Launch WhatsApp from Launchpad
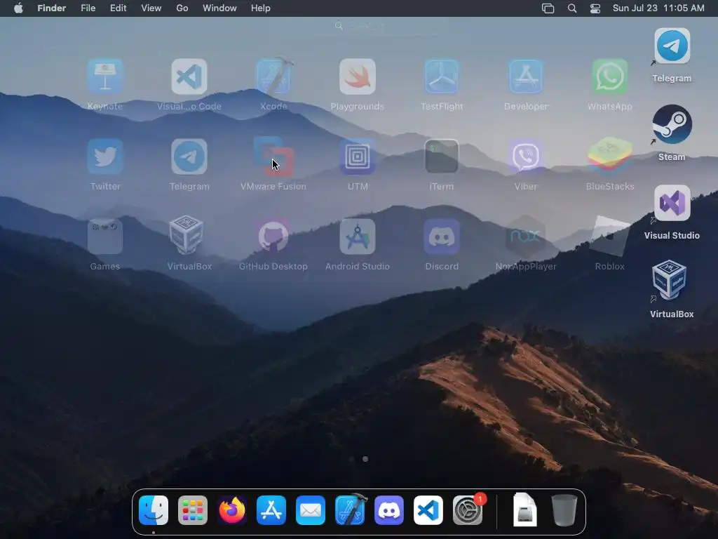Viewport: 718px width, 539px height. 610,77
